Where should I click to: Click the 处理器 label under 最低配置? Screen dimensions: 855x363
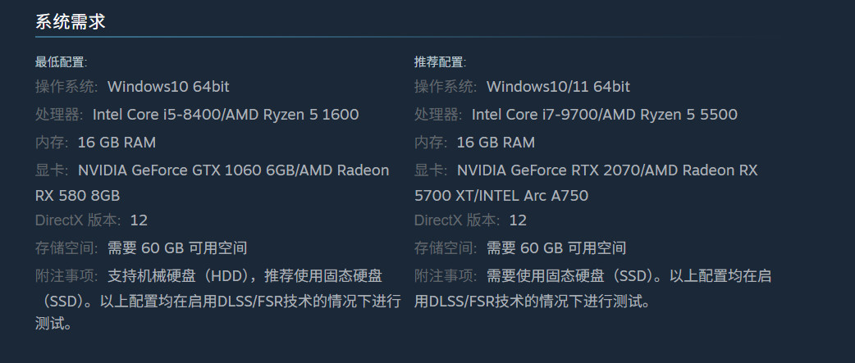60,115
